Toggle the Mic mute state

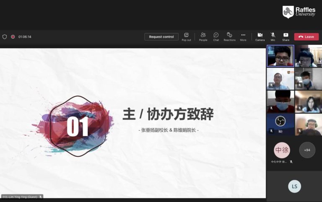click(x=273, y=36)
